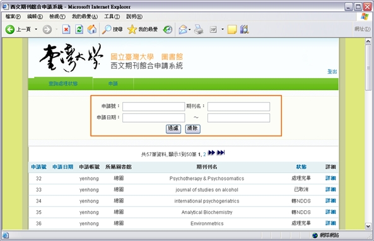Open the 編輯(E) menu
The image size is (374, 241).
[x=35, y=16]
